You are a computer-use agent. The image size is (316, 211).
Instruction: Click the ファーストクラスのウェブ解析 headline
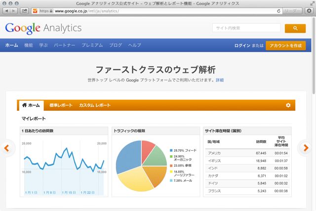tap(156, 70)
